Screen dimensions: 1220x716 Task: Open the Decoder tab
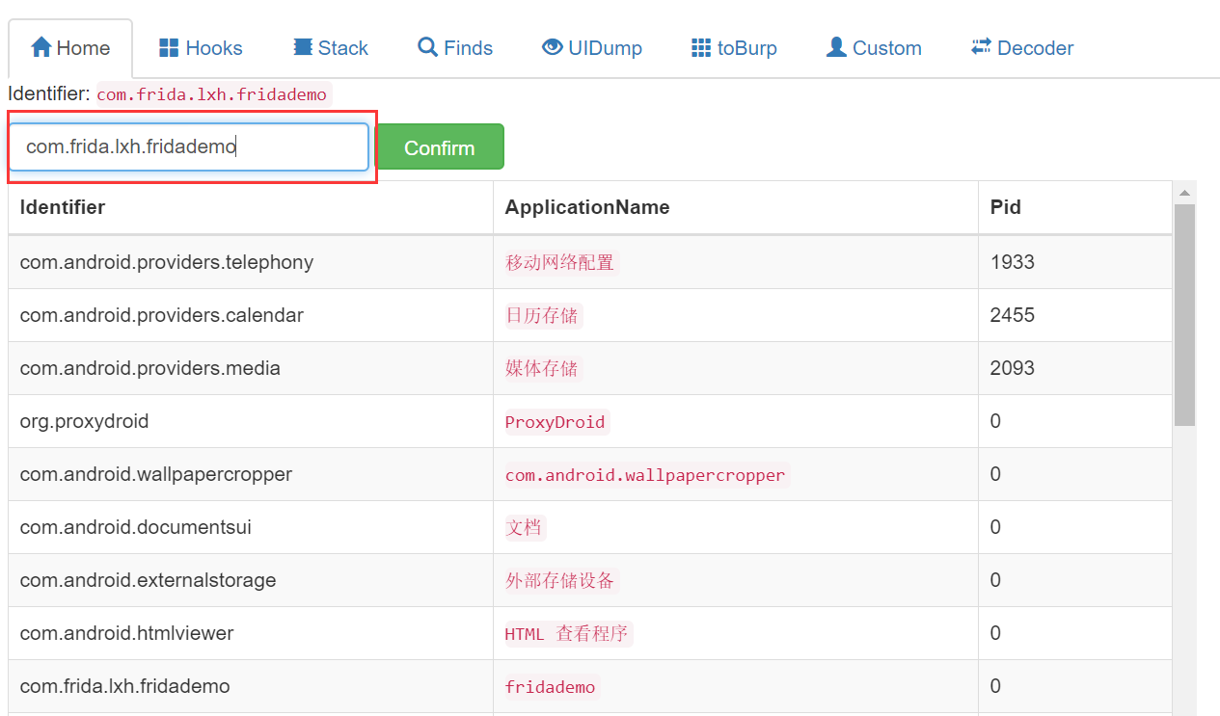(x=1022, y=48)
